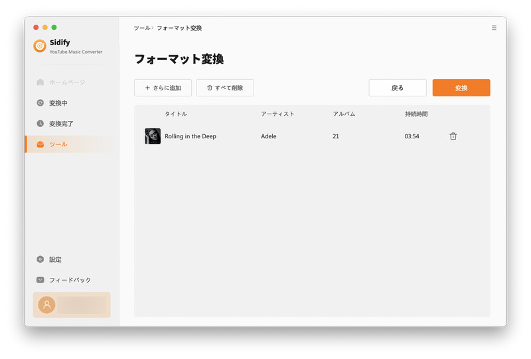Image resolution: width=531 pixels, height=359 pixels.
Task: Click the green macOS fullscreen button
Action: point(54,27)
